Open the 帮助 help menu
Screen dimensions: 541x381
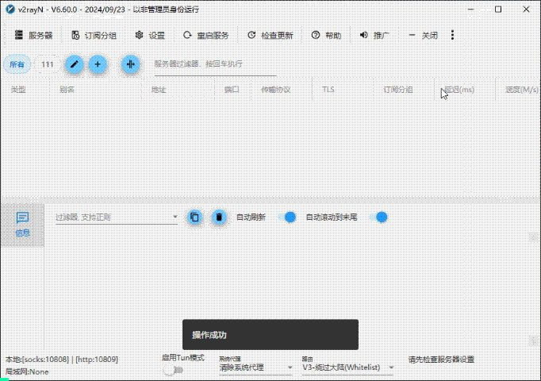pyautogui.click(x=326, y=35)
